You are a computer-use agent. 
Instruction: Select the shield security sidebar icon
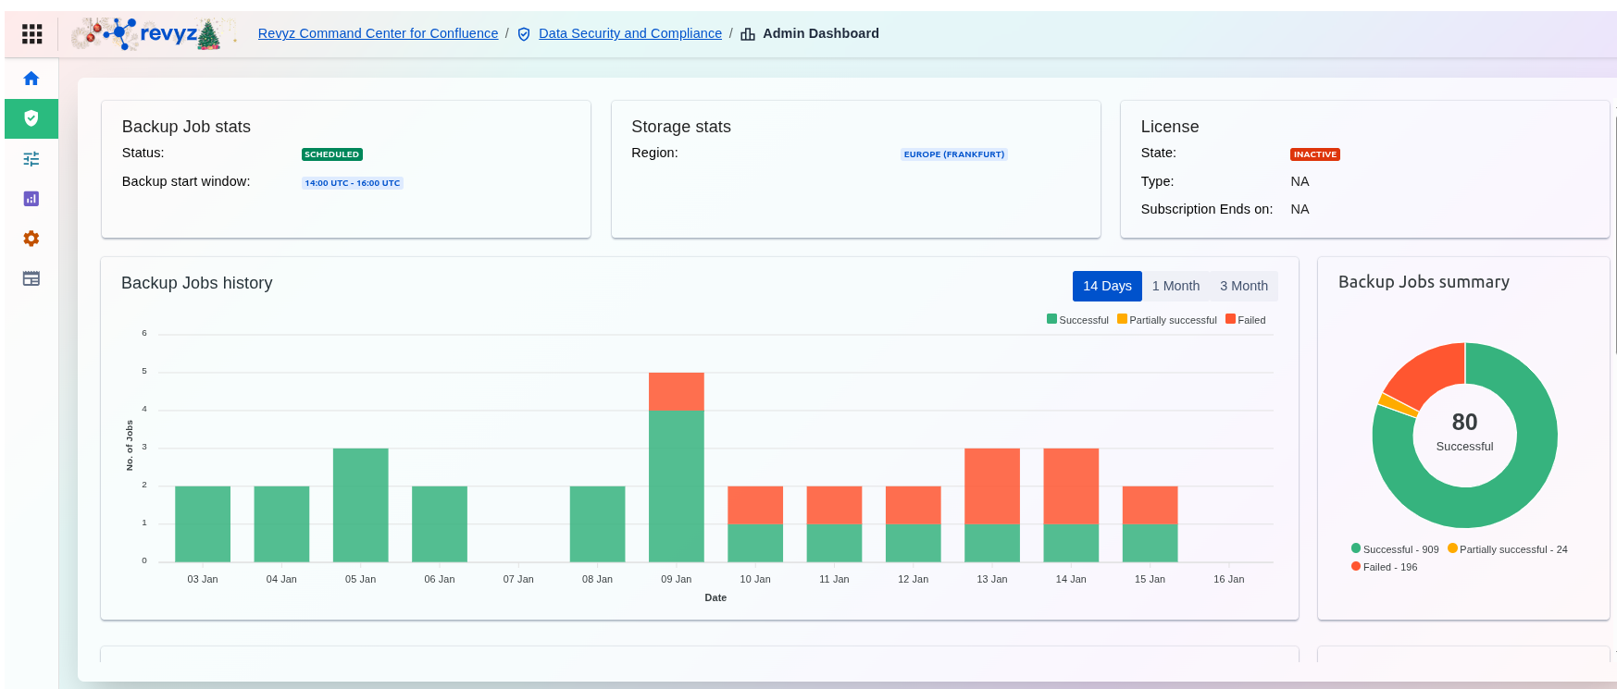pyautogui.click(x=31, y=118)
